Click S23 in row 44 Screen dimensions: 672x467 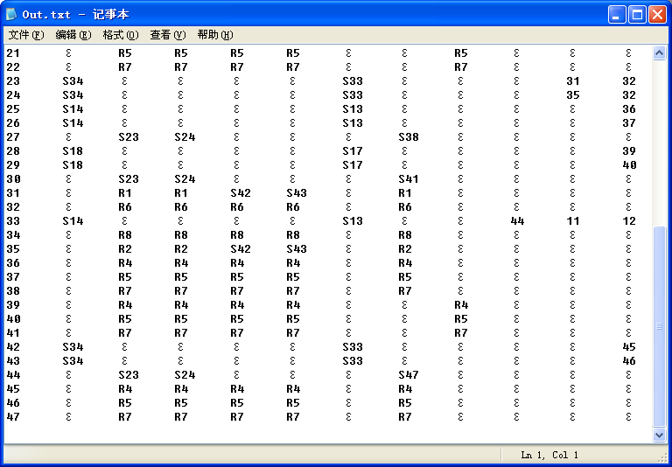click(x=129, y=375)
